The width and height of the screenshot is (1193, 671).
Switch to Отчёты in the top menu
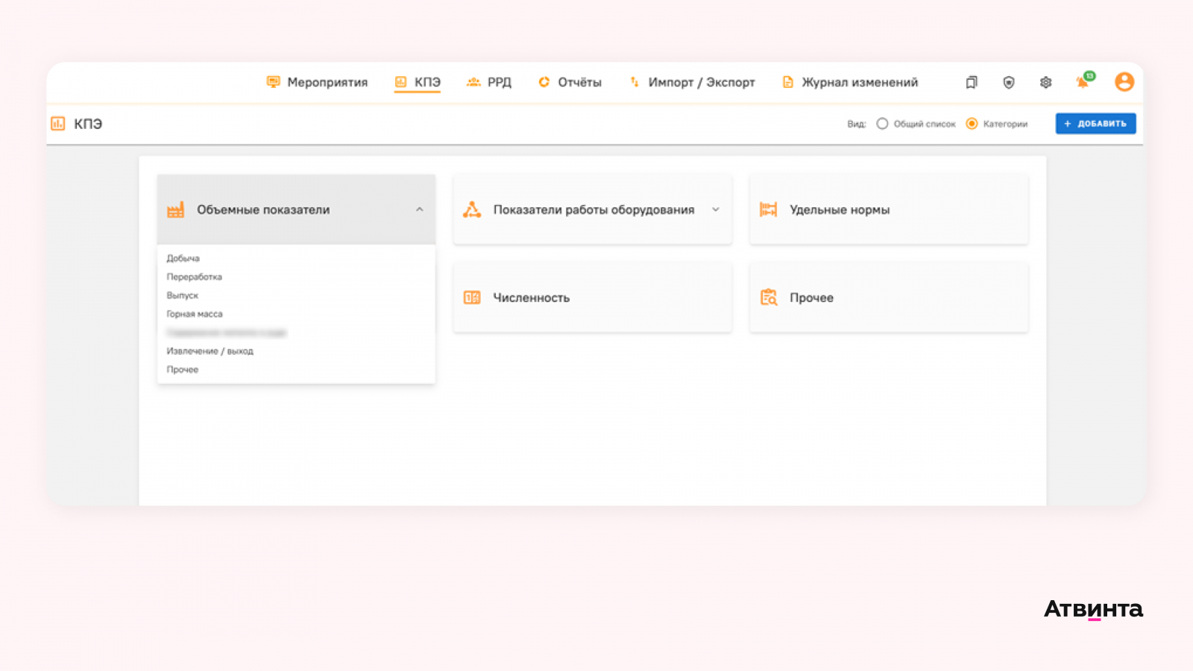[570, 82]
